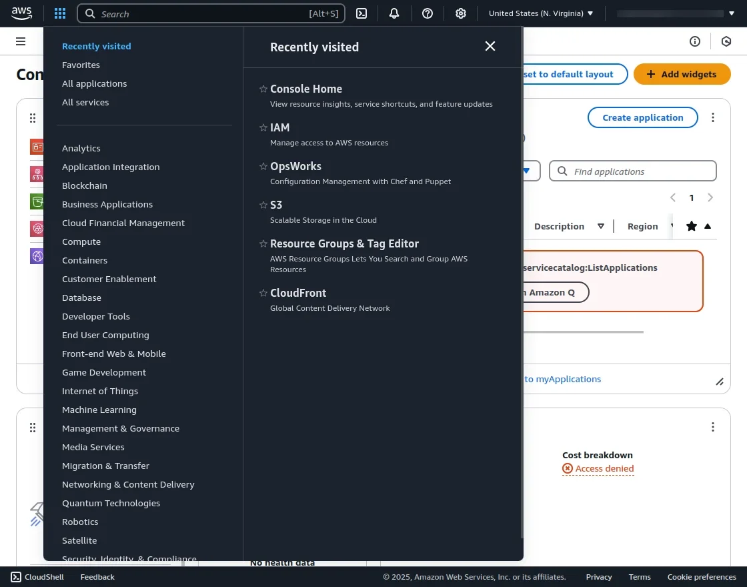Open the region selector dropdown
The width and height of the screenshot is (747, 587).
point(541,13)
